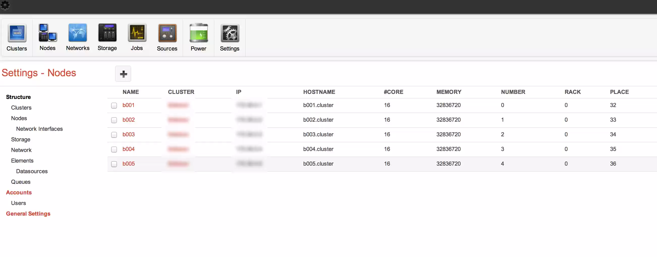Click the gear icon in the top bar
This screenshot has height=257, width=657.
click(5, 5)
